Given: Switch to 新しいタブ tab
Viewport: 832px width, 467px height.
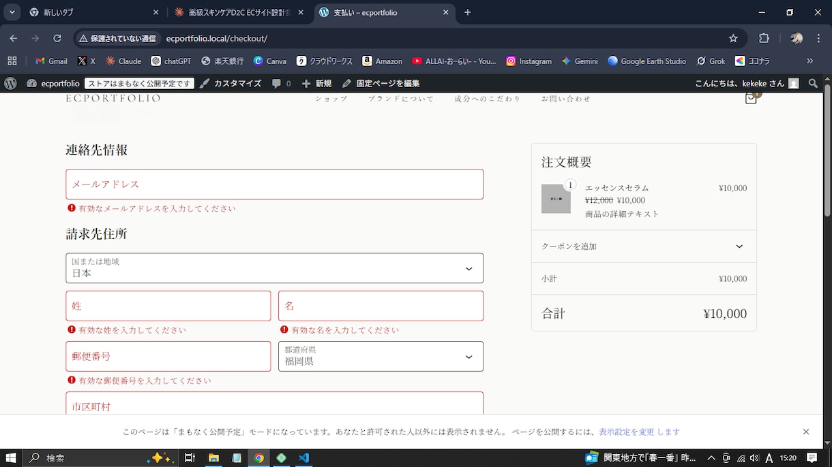Looking at the screenshot, I should coord(95,12).
